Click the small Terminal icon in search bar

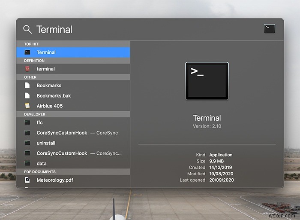[270, 29]
